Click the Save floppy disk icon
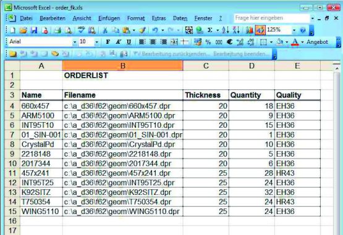 coord(34,30)
